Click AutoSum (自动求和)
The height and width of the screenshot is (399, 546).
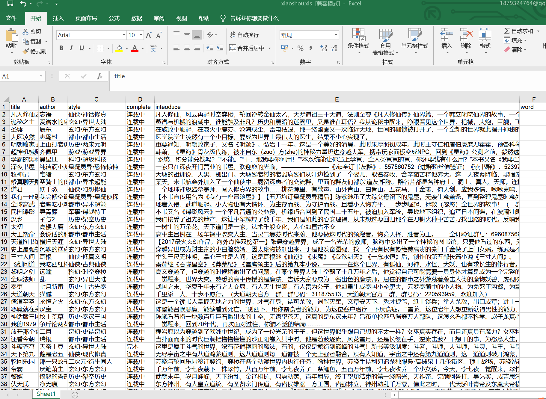click(518, 31)
